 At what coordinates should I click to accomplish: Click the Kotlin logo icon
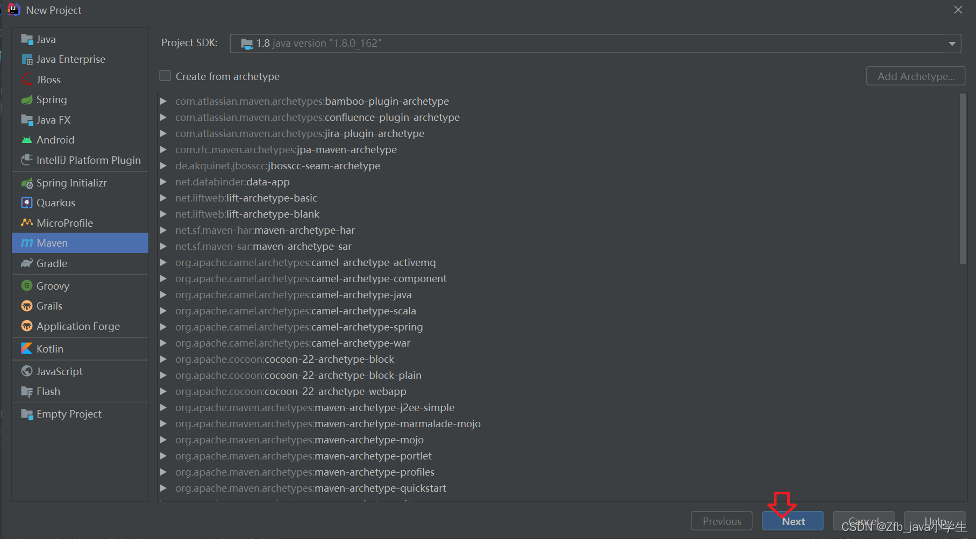coord(27,349)
